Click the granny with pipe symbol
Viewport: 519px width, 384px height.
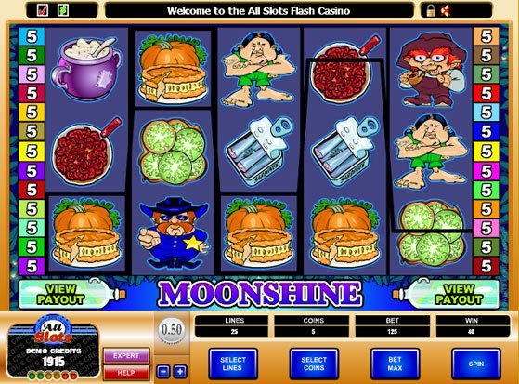point(430,69)
